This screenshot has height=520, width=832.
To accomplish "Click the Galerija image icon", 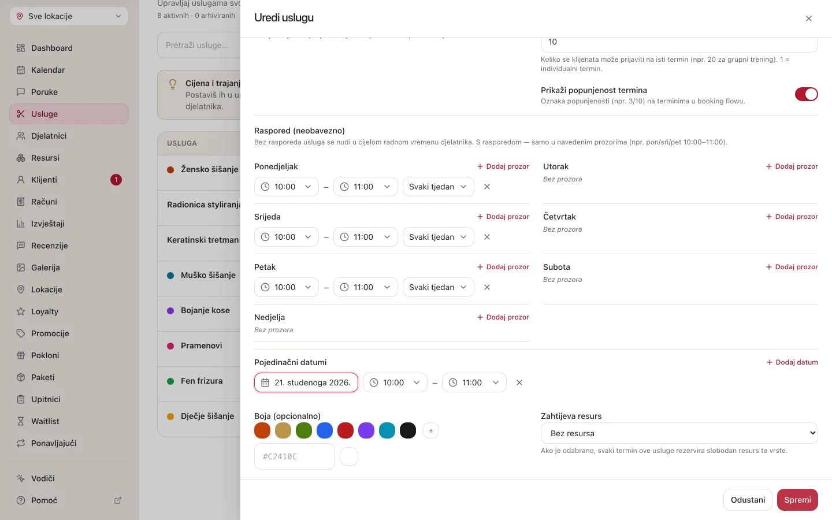I will pyautogui.click(x=21, y=268).
